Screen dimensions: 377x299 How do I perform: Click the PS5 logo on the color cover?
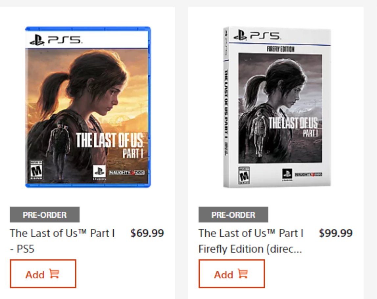(x=55, y=40)
